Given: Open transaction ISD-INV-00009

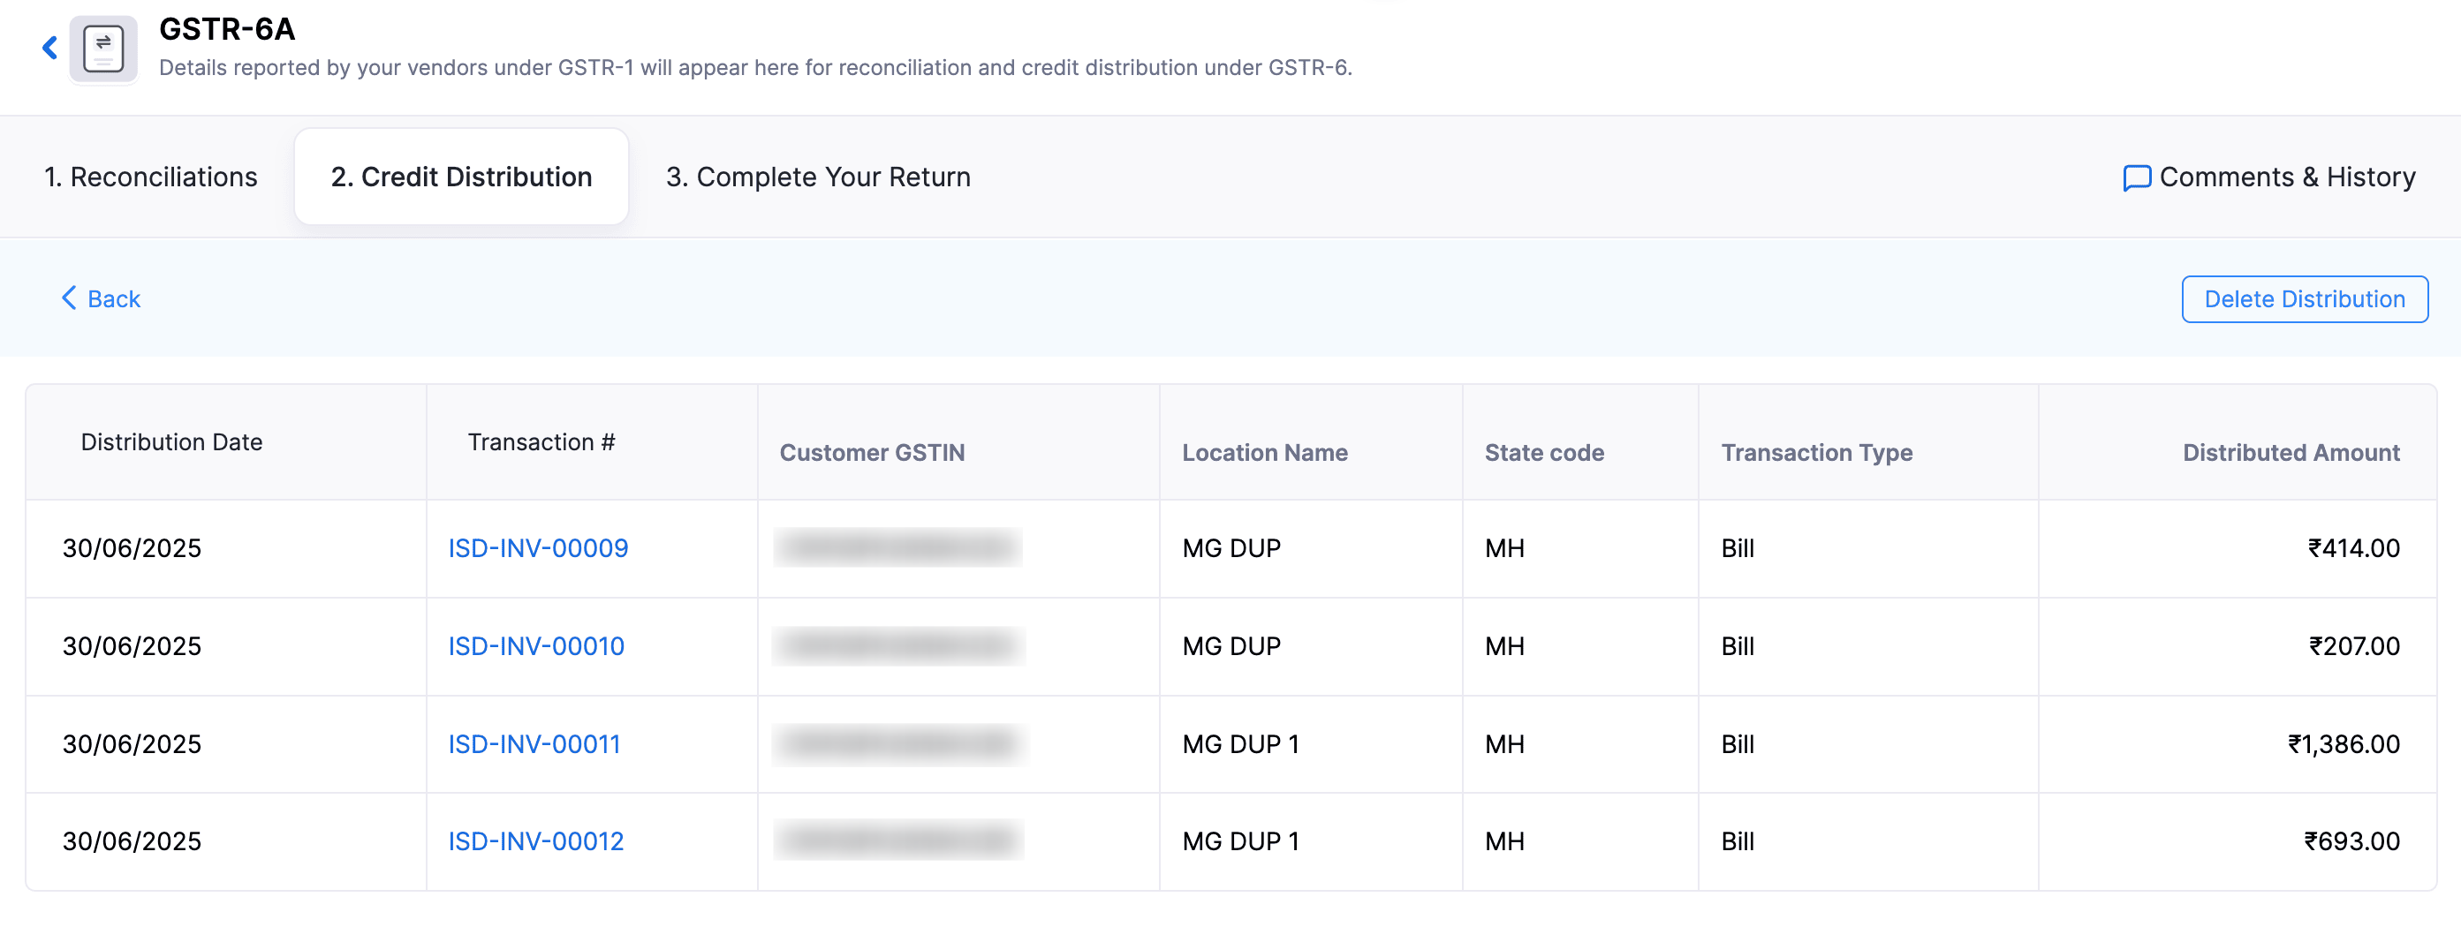Looking at the screenshot, I should [538, 549].
